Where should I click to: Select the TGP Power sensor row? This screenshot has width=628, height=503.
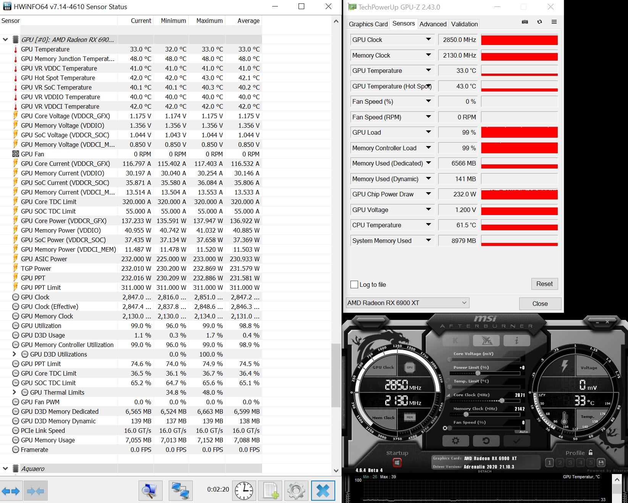tap(131, 268)
